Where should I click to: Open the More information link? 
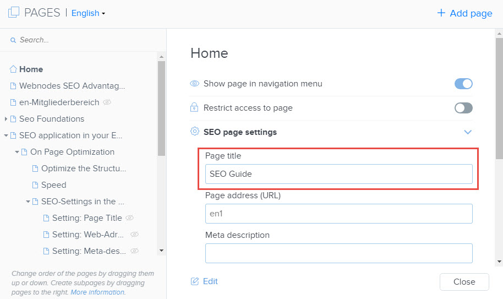click(x=97, y=292)
